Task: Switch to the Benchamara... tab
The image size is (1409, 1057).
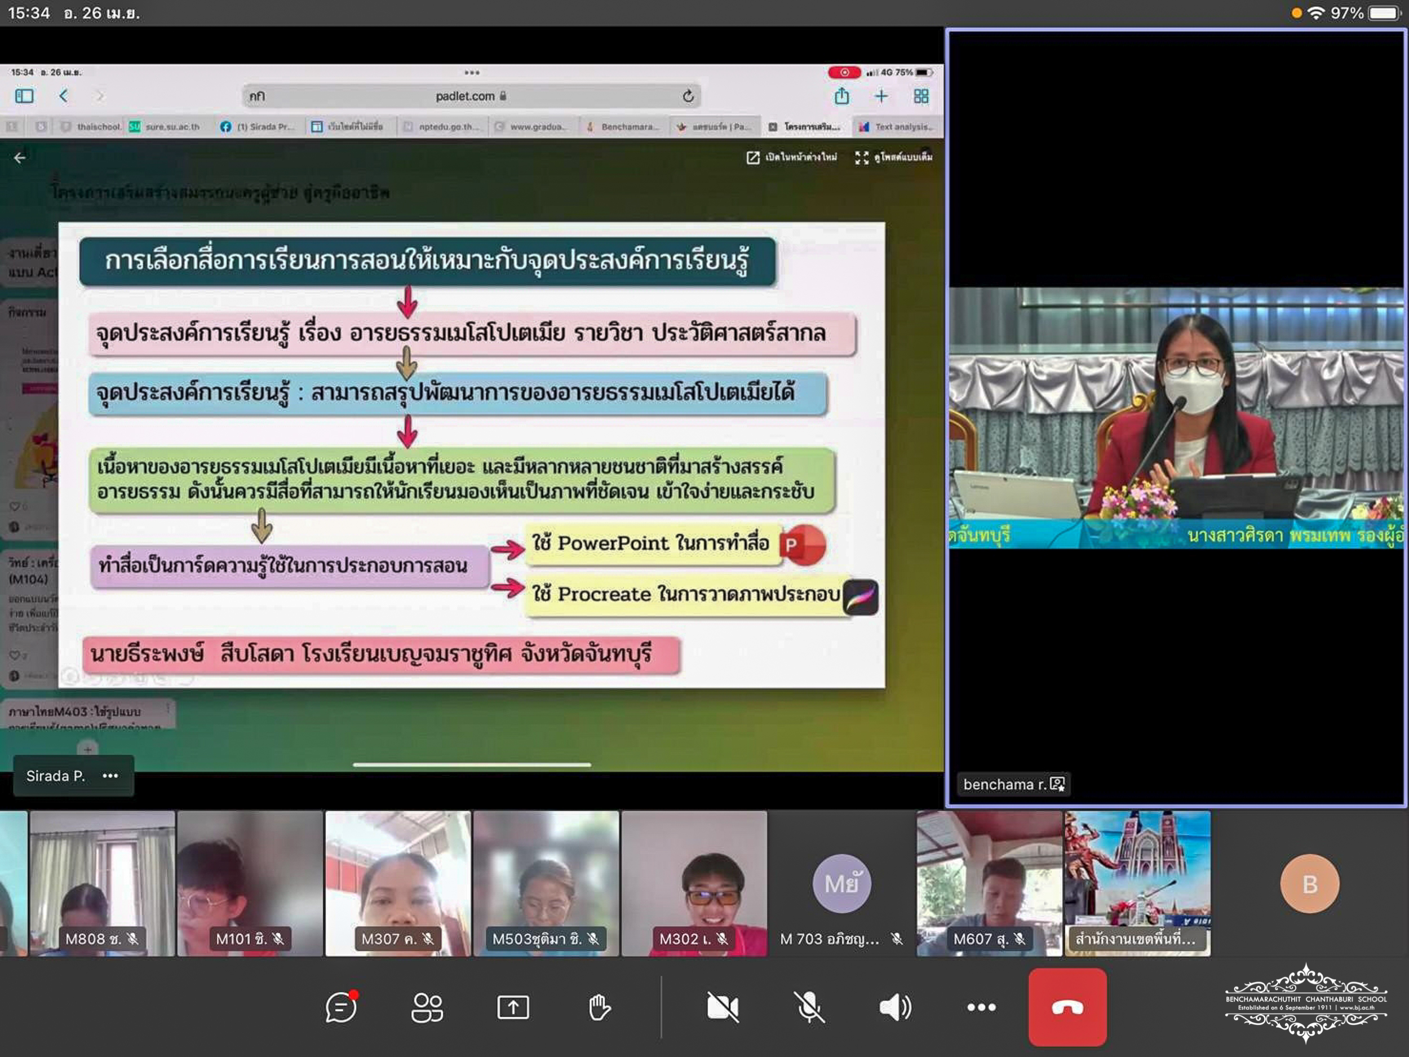Action: 623,127
